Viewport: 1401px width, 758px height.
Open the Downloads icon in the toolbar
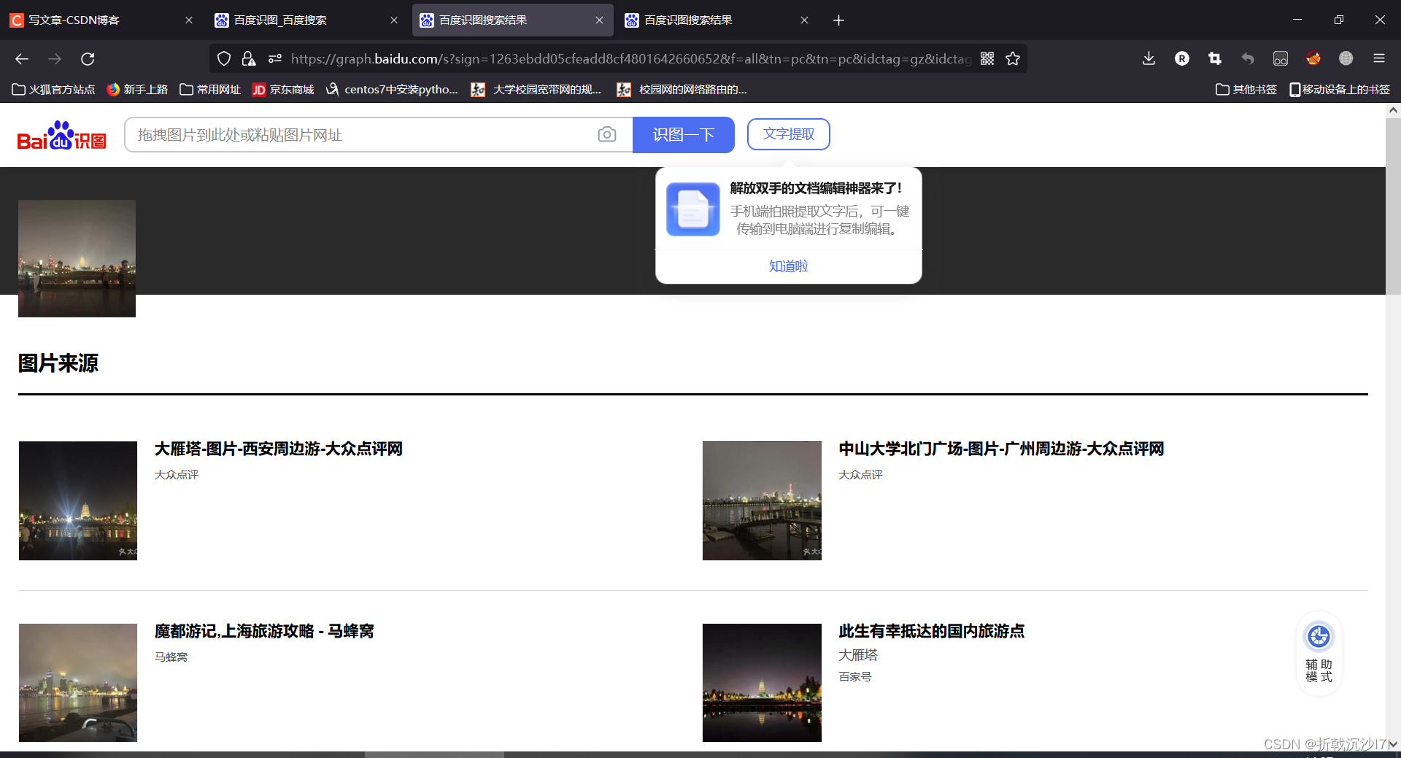tap(1148, 58)
